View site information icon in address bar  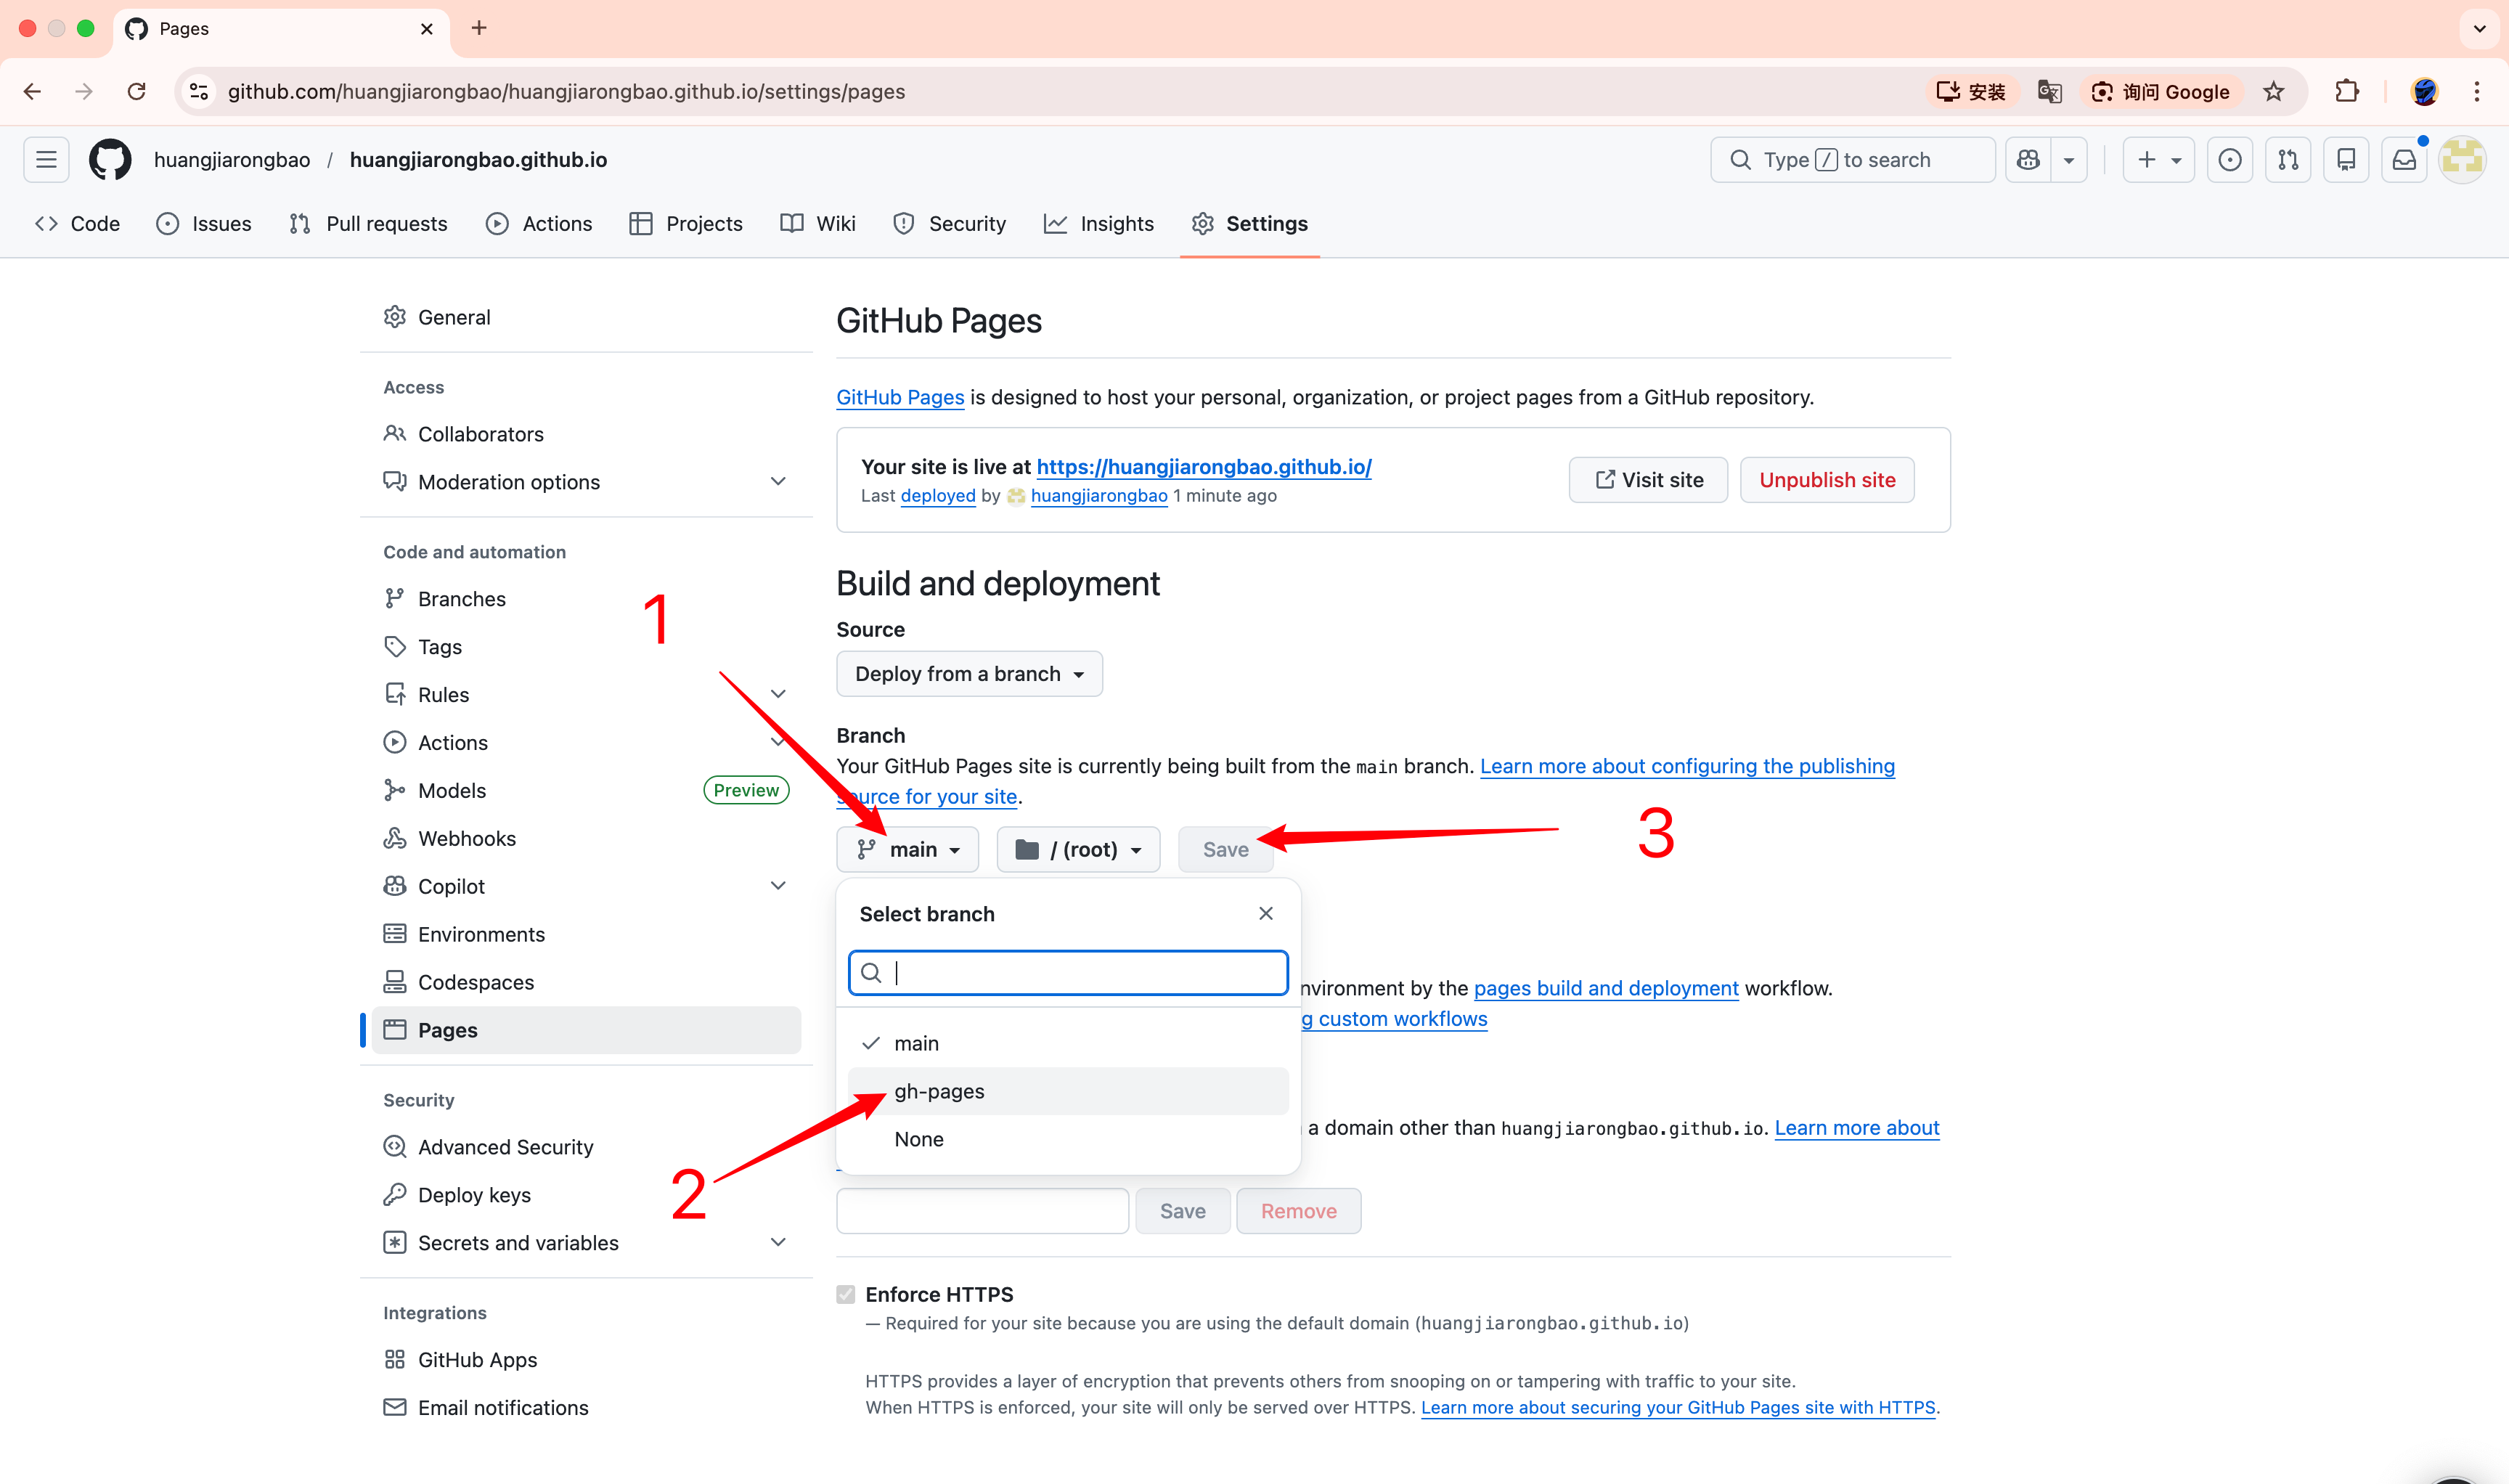(199, 92)
